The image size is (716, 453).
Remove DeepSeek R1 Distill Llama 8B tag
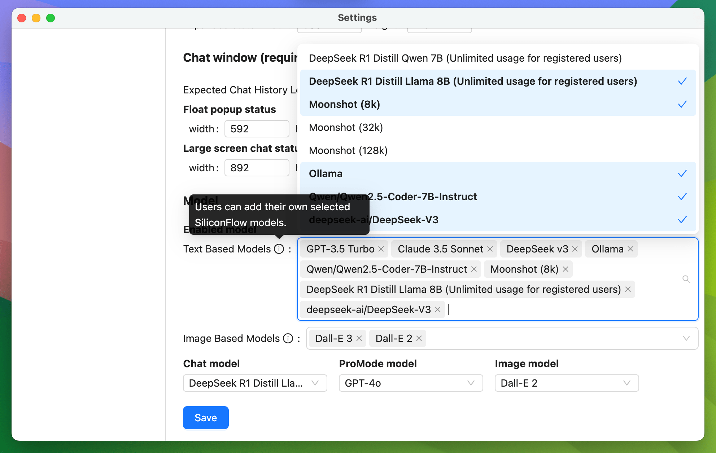(628, 289)
